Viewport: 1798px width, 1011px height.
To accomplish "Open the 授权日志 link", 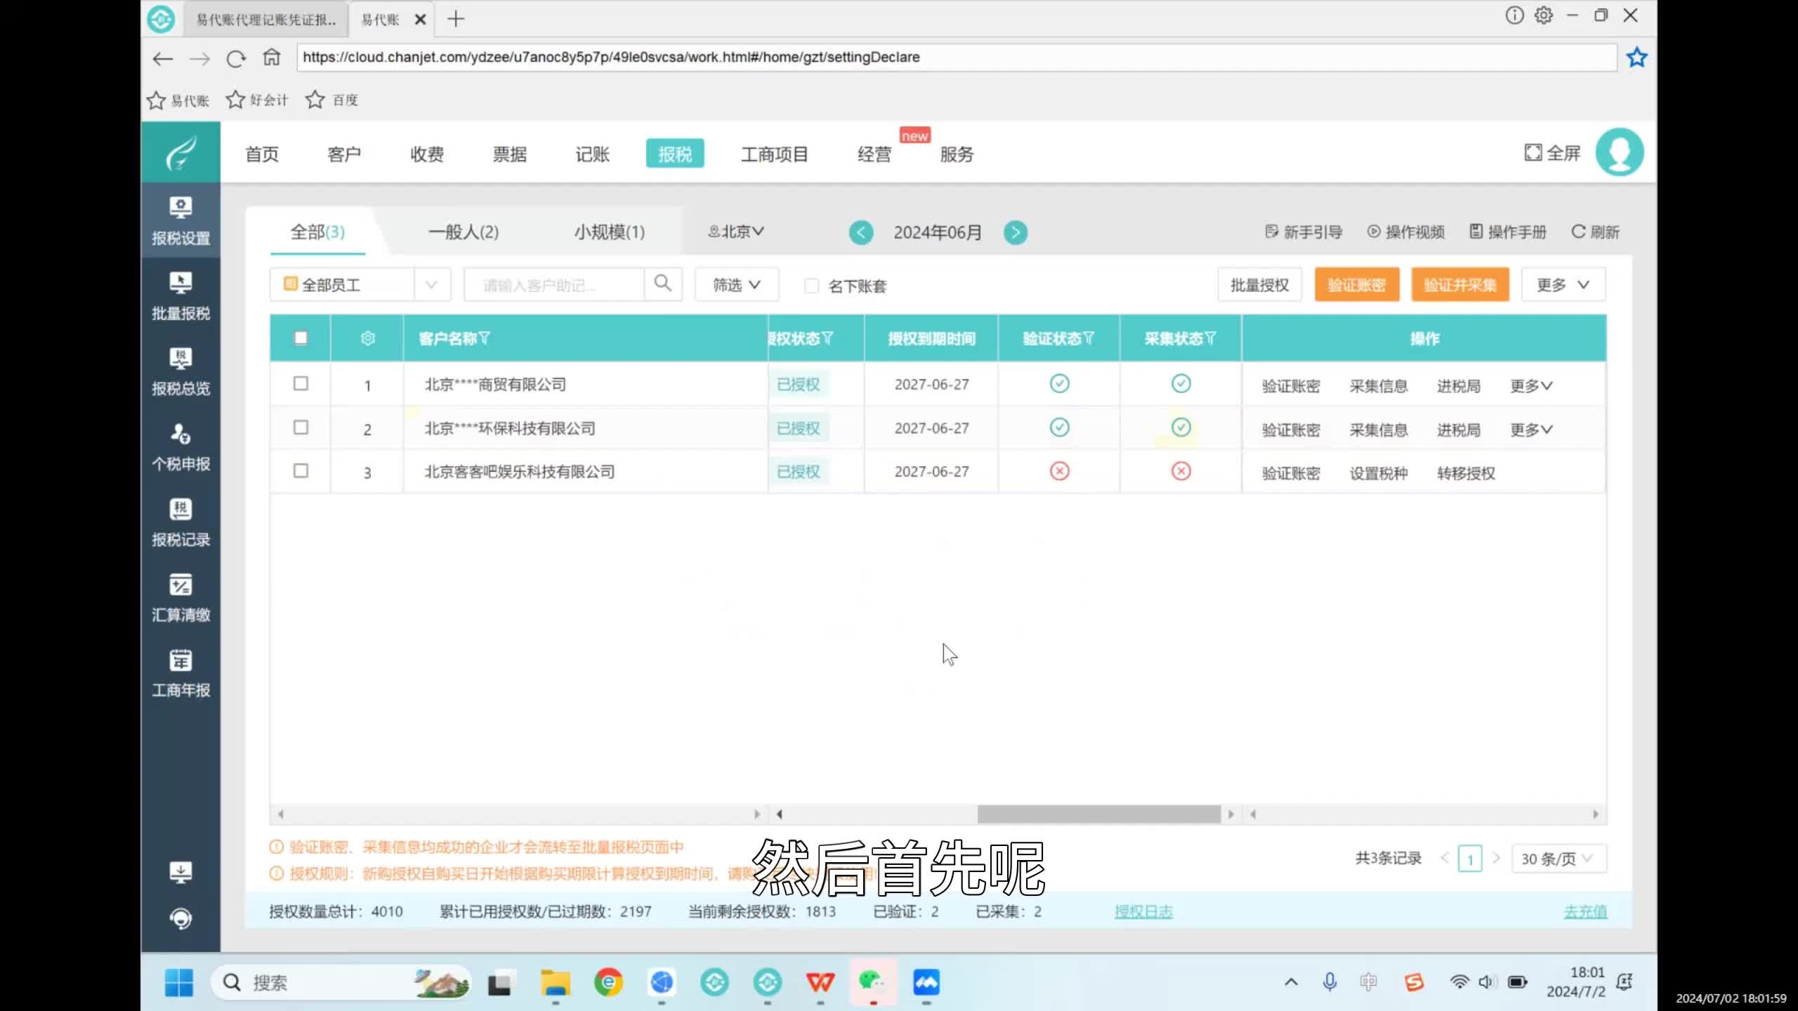I will pyautogui.click(x=1143, y=911).
